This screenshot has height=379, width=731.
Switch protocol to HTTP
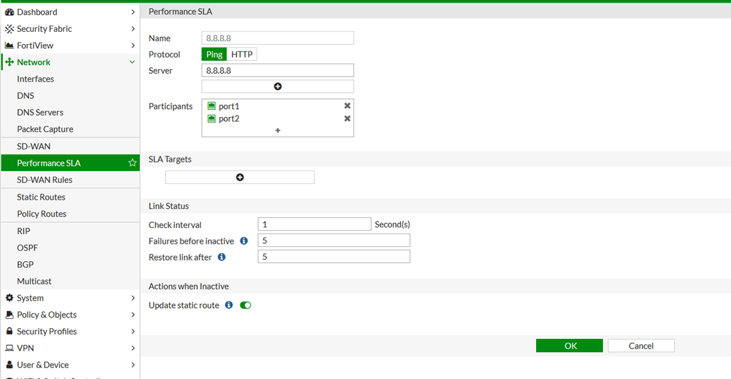click(x=242, y=55)
